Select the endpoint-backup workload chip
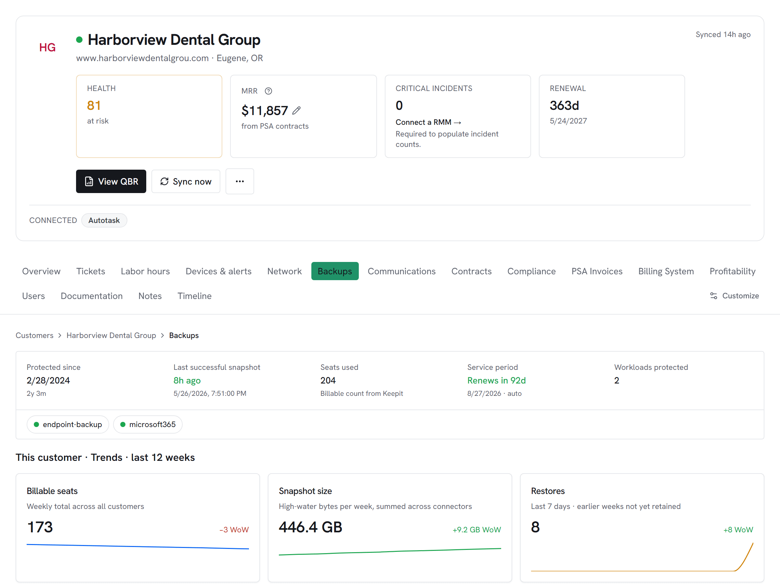The image size is (780, 585). coord(68,424)
